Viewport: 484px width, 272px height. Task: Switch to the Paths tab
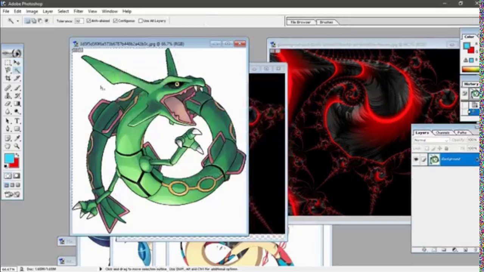(x=462, y=133)
